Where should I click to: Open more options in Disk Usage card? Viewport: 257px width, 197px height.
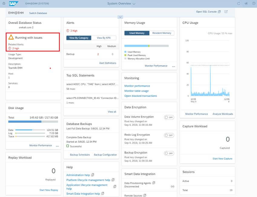pos(57,146)
